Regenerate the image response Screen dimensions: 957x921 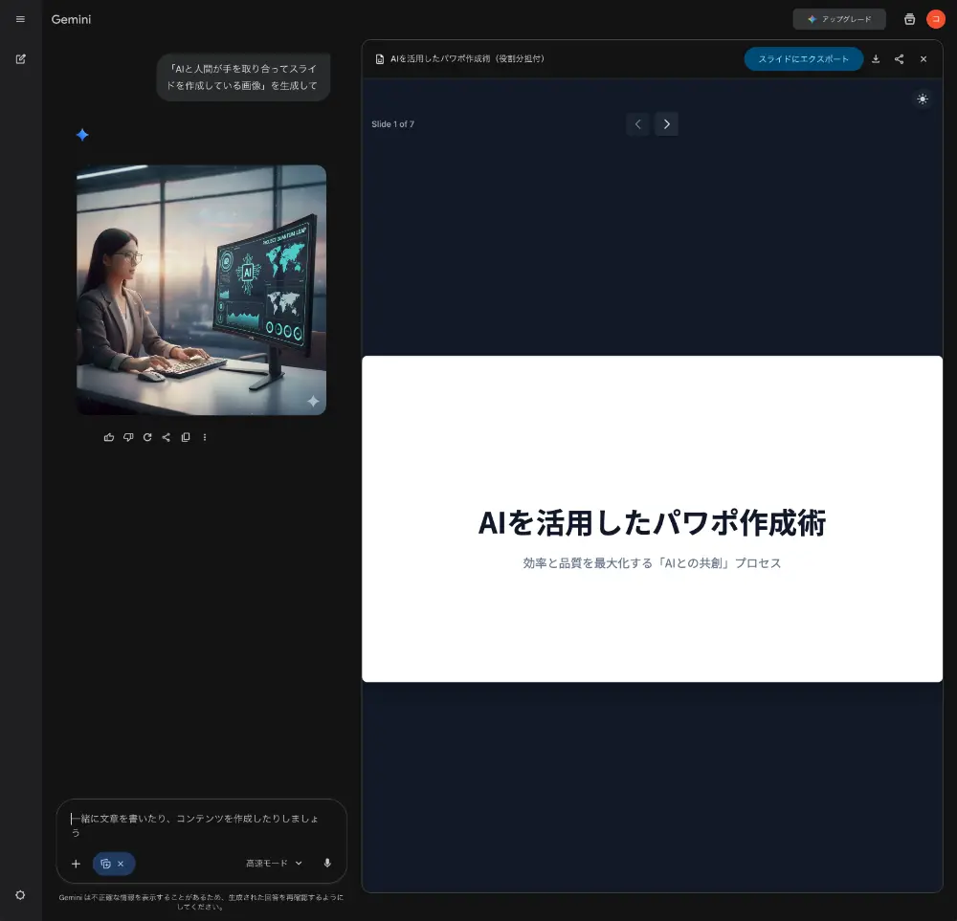(147, 437)
